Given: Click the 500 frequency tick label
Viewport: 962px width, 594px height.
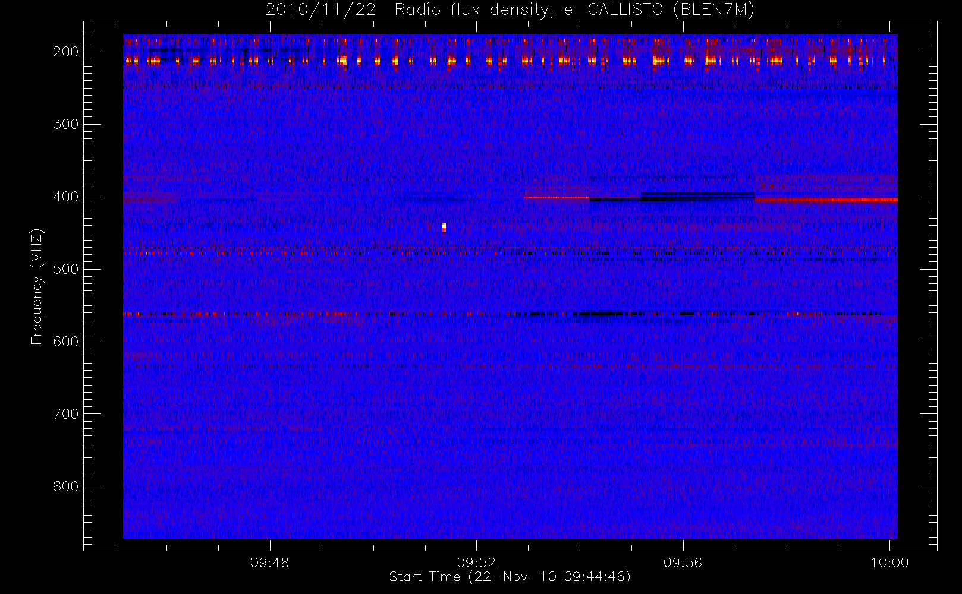Looking at the screenshot, I should point(66,269).
